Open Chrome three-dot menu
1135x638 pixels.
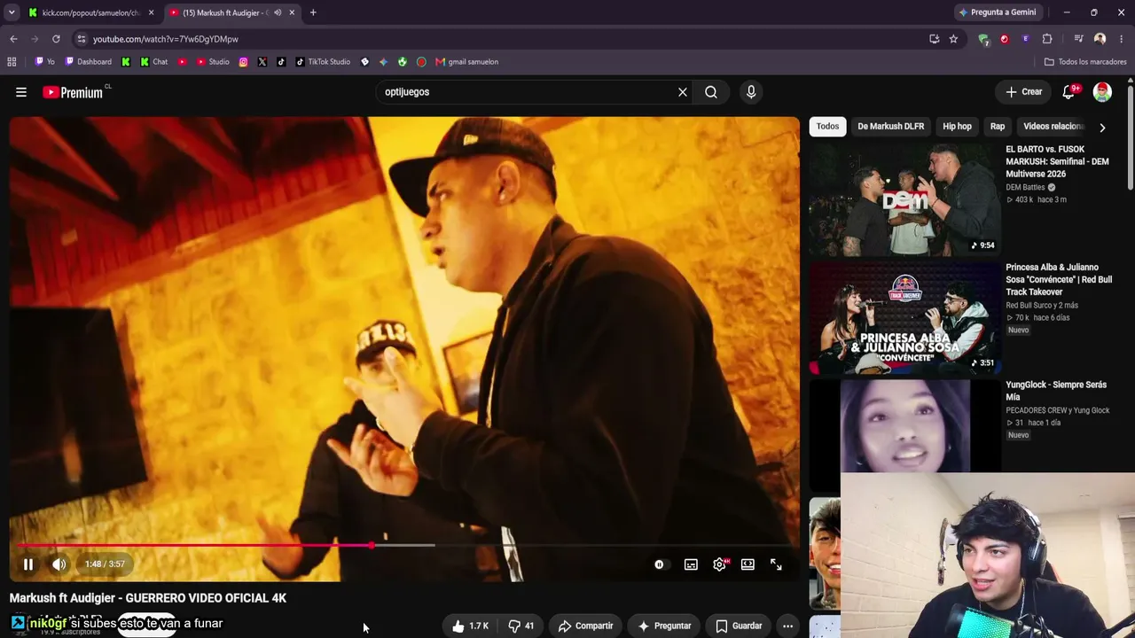(1122, 39)
